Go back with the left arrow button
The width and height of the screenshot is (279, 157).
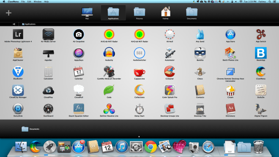click(14, 24)
